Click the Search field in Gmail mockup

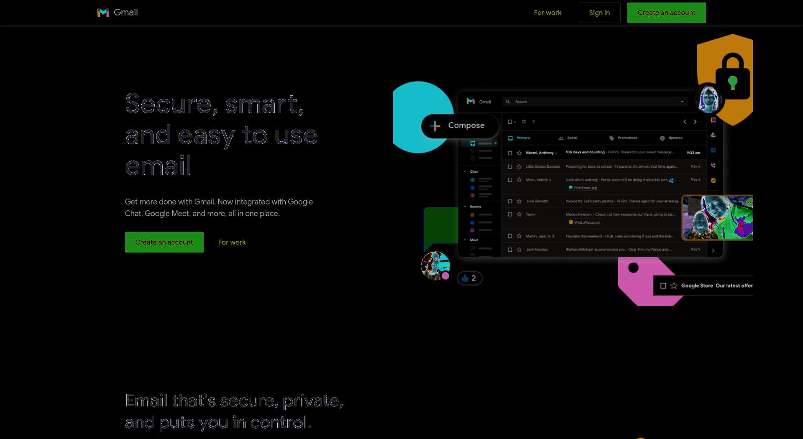(x=595, y=102)
